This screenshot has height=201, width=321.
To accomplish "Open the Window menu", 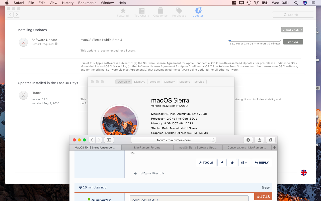I will point(107,3).
